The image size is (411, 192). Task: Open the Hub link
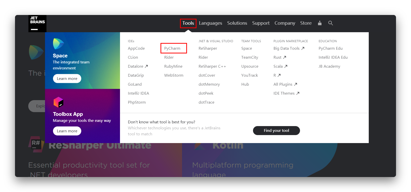coord(245,84)
